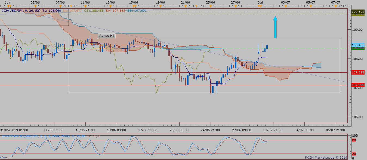
Task: Click the 106,00 price axis label
Action: [x=357, y=117]
